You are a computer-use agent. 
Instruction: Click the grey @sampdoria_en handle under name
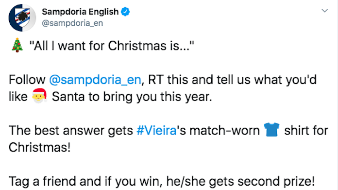coord(72,23)
